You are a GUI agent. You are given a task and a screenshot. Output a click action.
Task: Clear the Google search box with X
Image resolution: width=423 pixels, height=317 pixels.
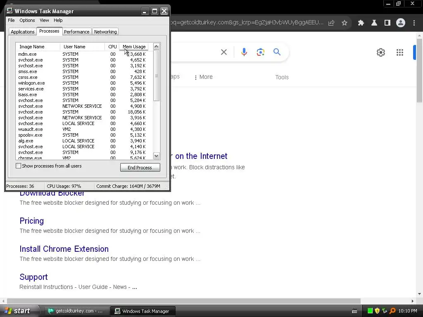pos(224,52)
